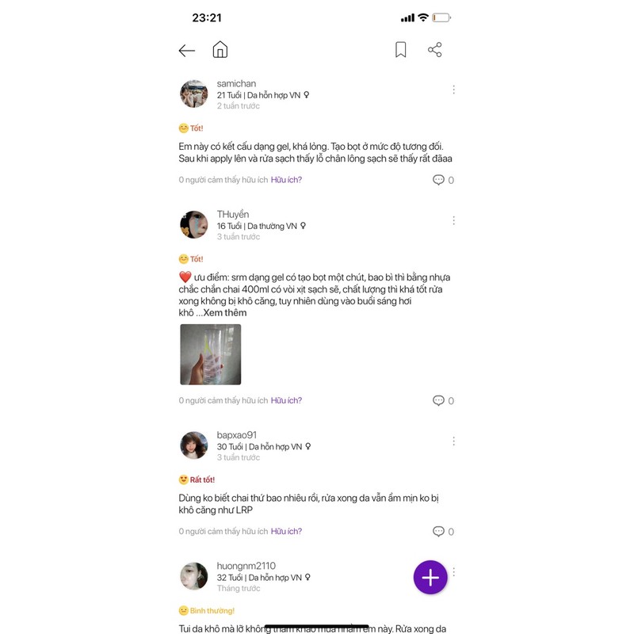Open THuyền's username profile
This screenshot has width=634, height=634.
coord(233,214)
